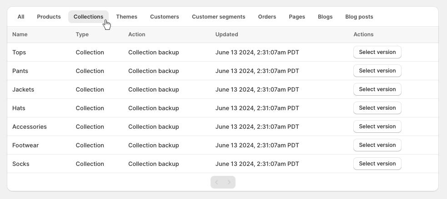
Task: Click the Footwear name cell
Action: coord(25,145)
